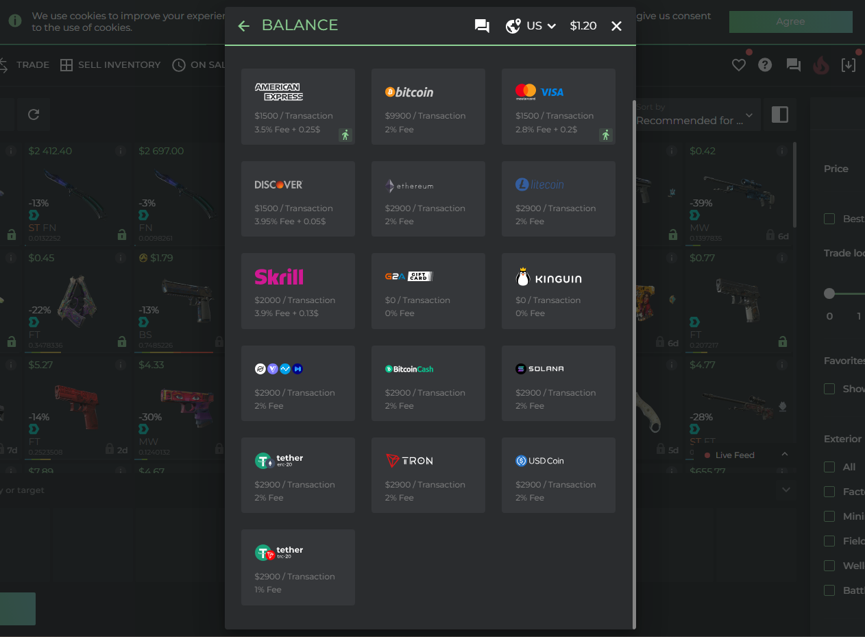Select USD Coin payment
The height and width of the screenshot is (637, 865).
coord(559,475)
